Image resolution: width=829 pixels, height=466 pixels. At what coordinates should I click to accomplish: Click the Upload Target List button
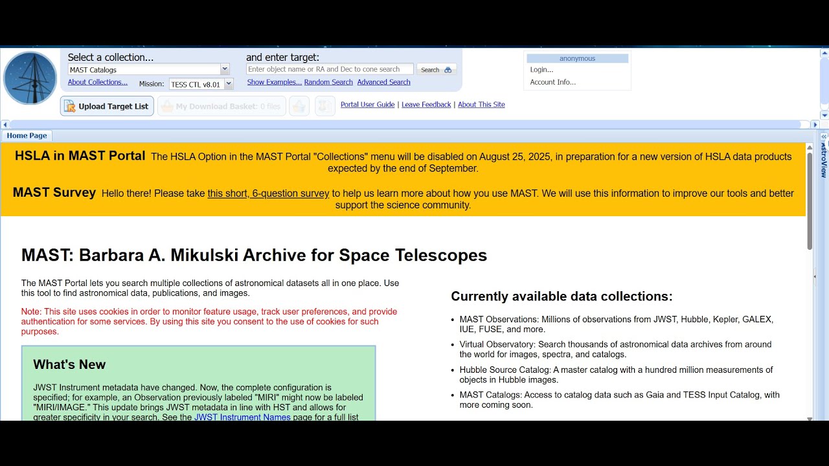107,106
